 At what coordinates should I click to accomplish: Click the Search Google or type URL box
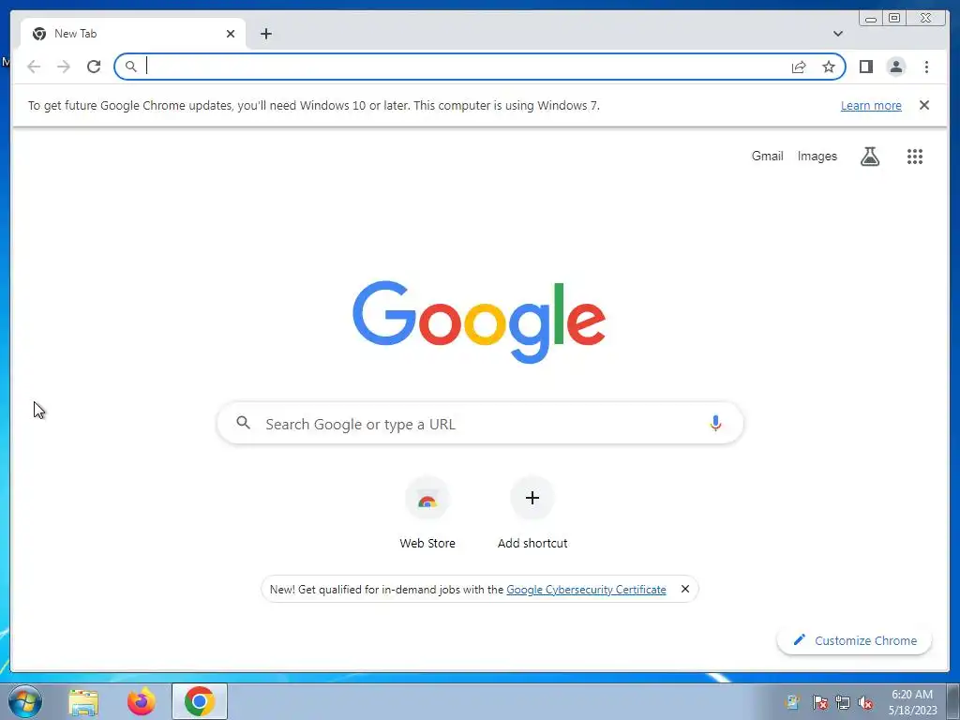[x=480, y=423]
